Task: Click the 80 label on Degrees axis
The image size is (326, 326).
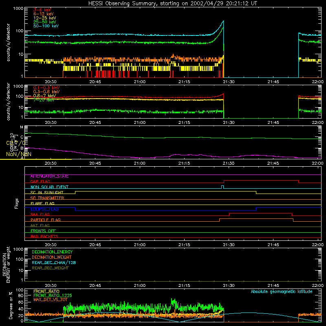Action: (x=21, y=296)
